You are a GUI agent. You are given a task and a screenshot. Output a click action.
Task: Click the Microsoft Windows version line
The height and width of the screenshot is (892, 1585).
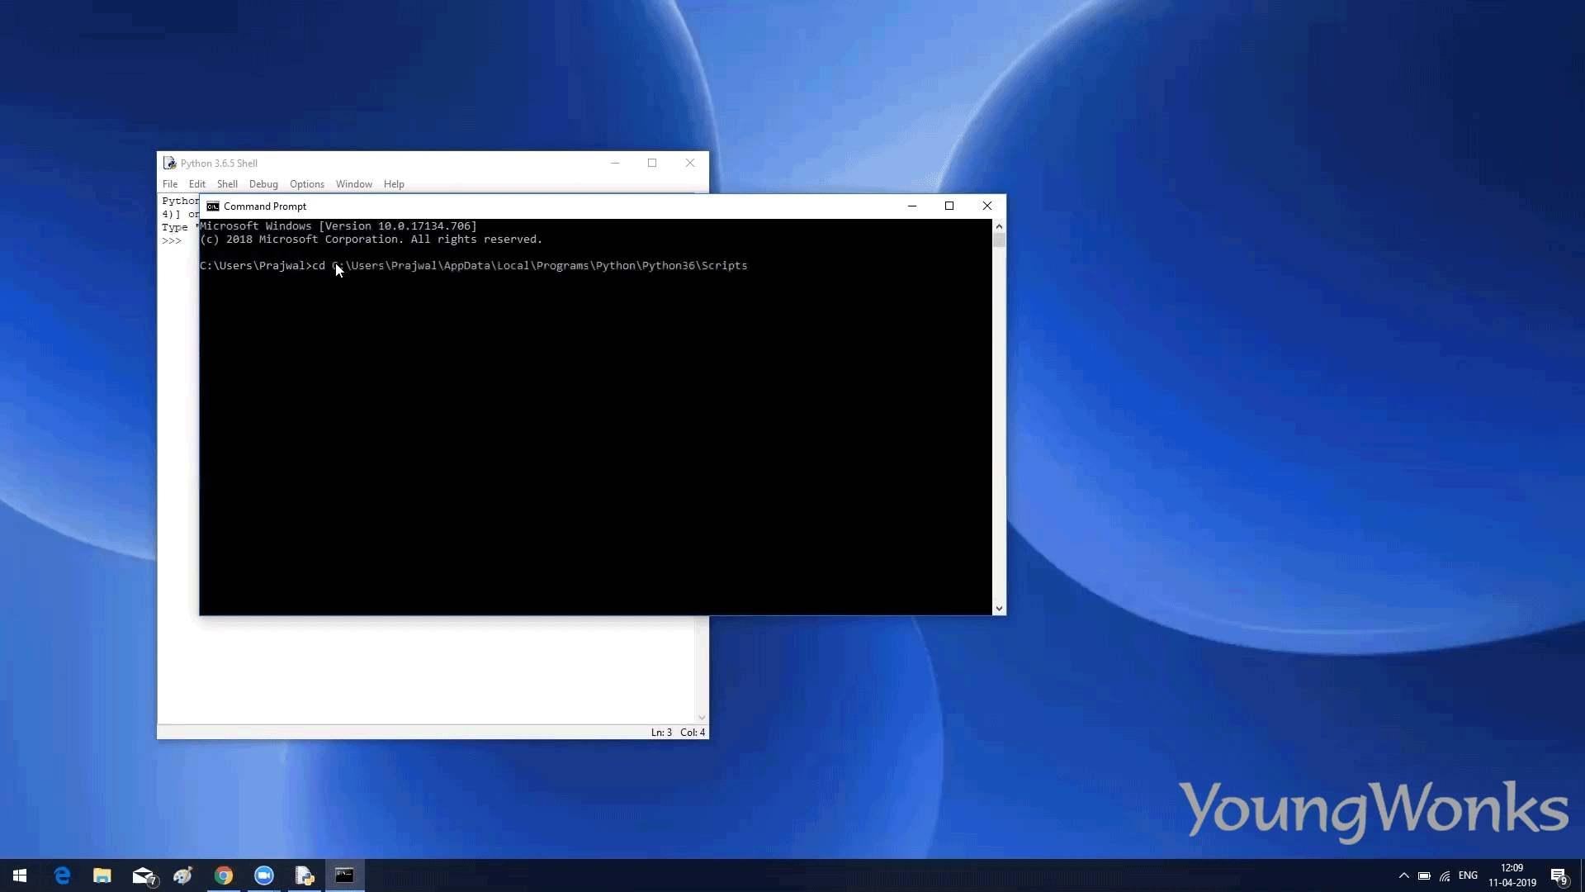tap(338, 226)
